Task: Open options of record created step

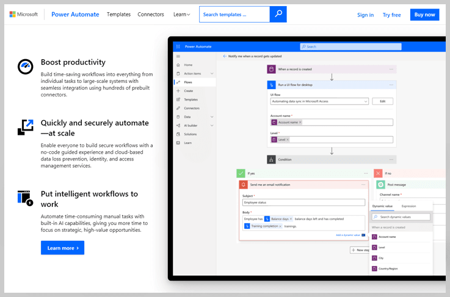Action: (x=391, y=69)
